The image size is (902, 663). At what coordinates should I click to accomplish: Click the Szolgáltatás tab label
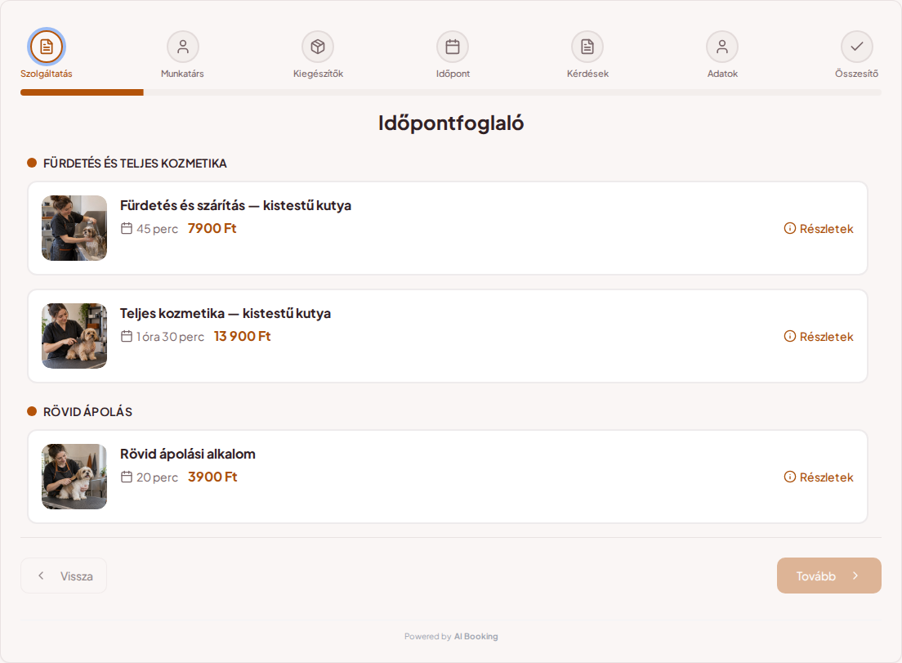click(x=47, y=74)
